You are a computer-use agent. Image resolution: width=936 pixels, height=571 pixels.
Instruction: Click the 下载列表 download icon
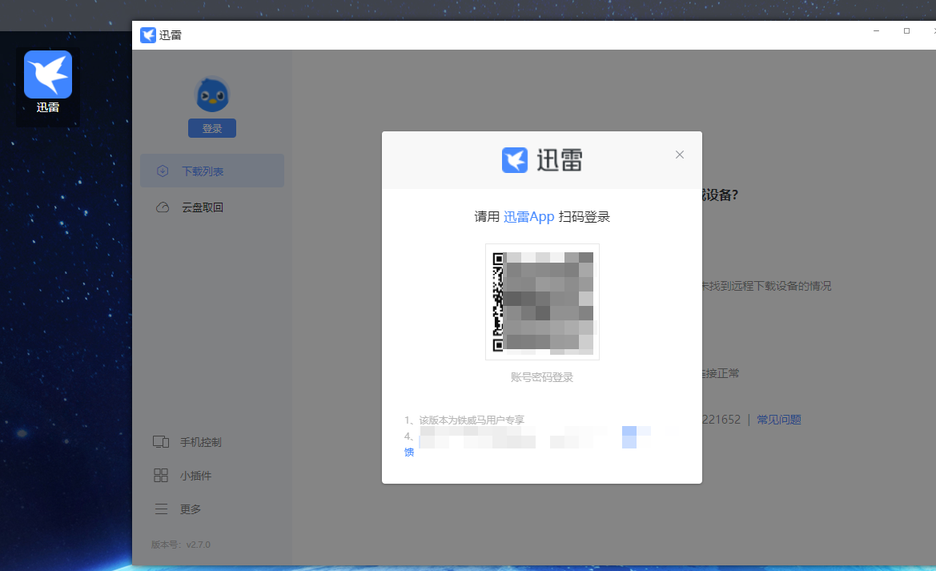click(x=163, y=171)
